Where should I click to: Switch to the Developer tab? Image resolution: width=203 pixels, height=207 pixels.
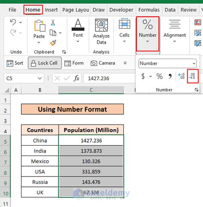121,10
